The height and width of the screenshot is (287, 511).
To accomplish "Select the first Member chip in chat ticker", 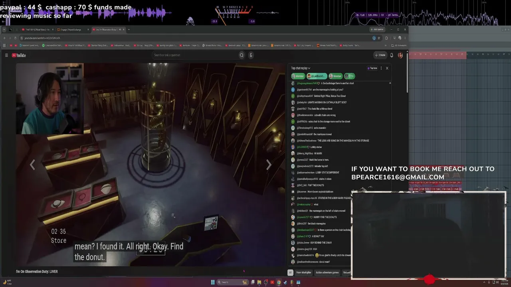I will pyautogui.click(x=298, y=76).
